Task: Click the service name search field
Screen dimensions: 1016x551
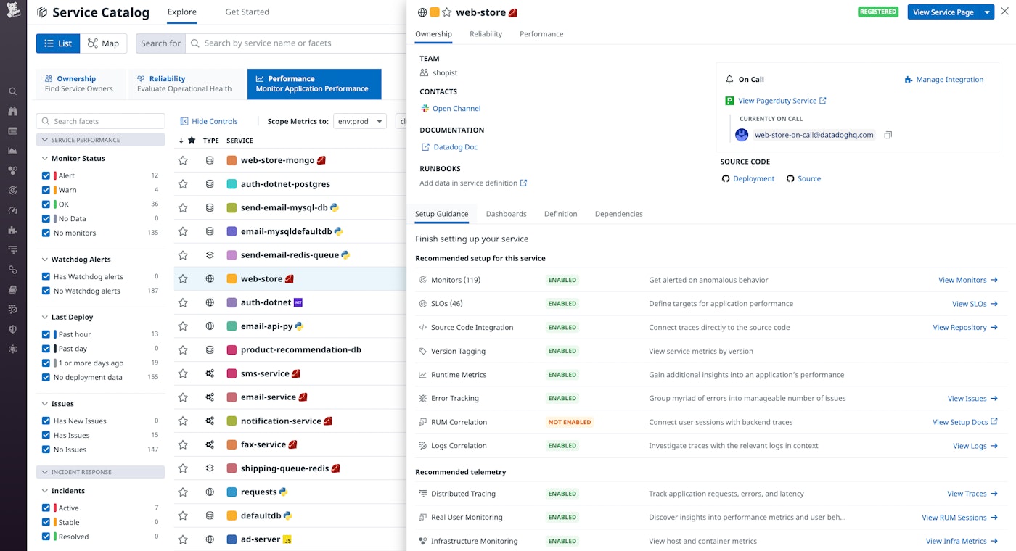Action: coord(296,43)
